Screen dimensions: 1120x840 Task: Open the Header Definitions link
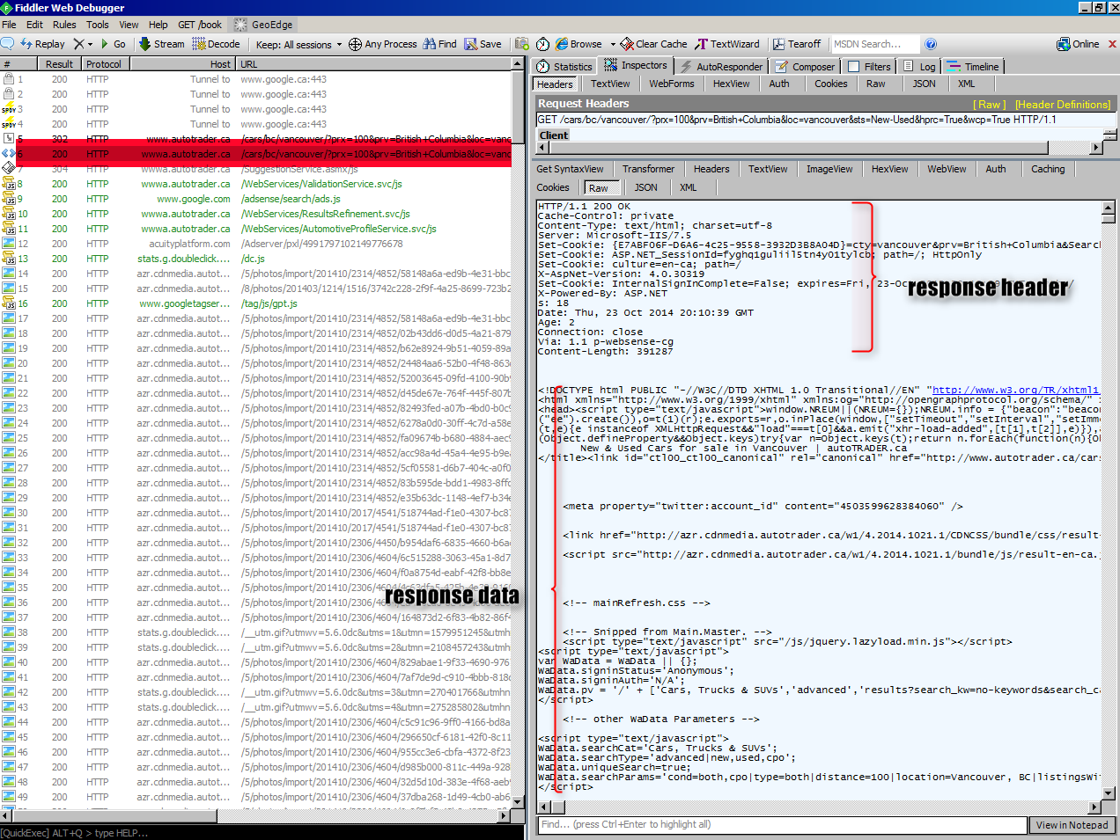click(x=1061, y=104)
